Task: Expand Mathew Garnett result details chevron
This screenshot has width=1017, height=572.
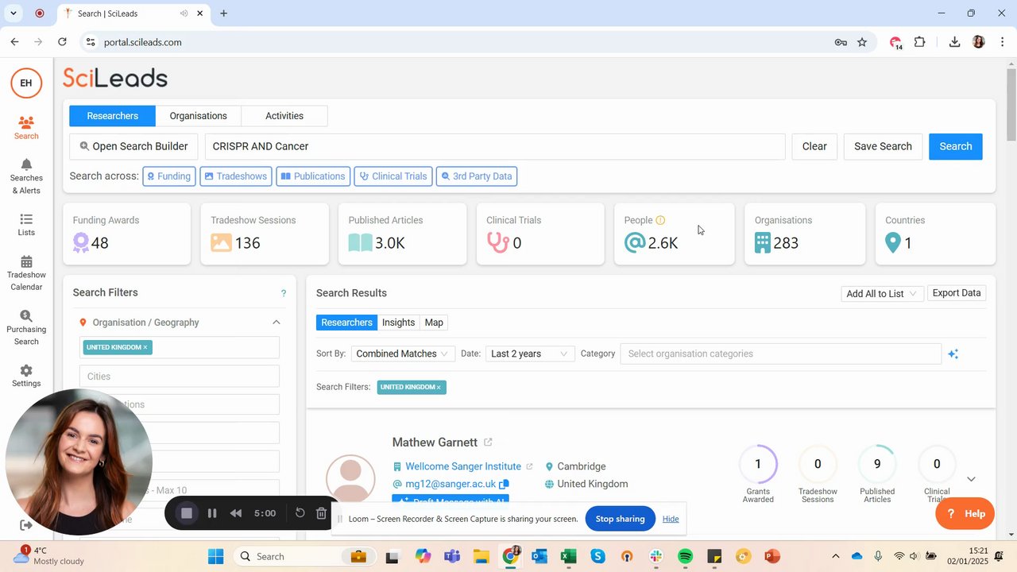Action: pyautogui.click(x=971, y=479)
